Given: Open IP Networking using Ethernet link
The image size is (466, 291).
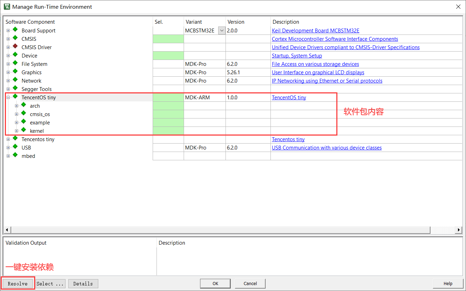Looking at the screenshot, I should click(327, 81).
